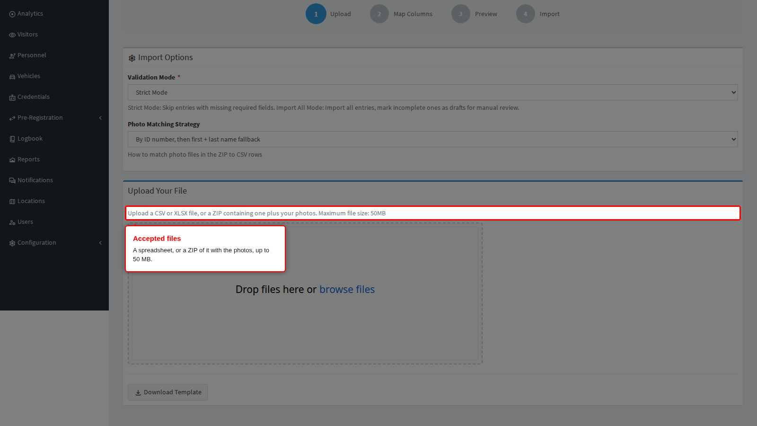Open the Validation Mode dropdown
The image size is (757, 426).
click(432, 92)
